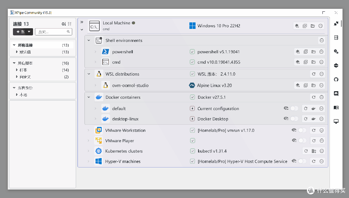Open documentation book icon in sidebar
Image resolution: width=349 pixels, height=198 pixels.
coord(336,107)
